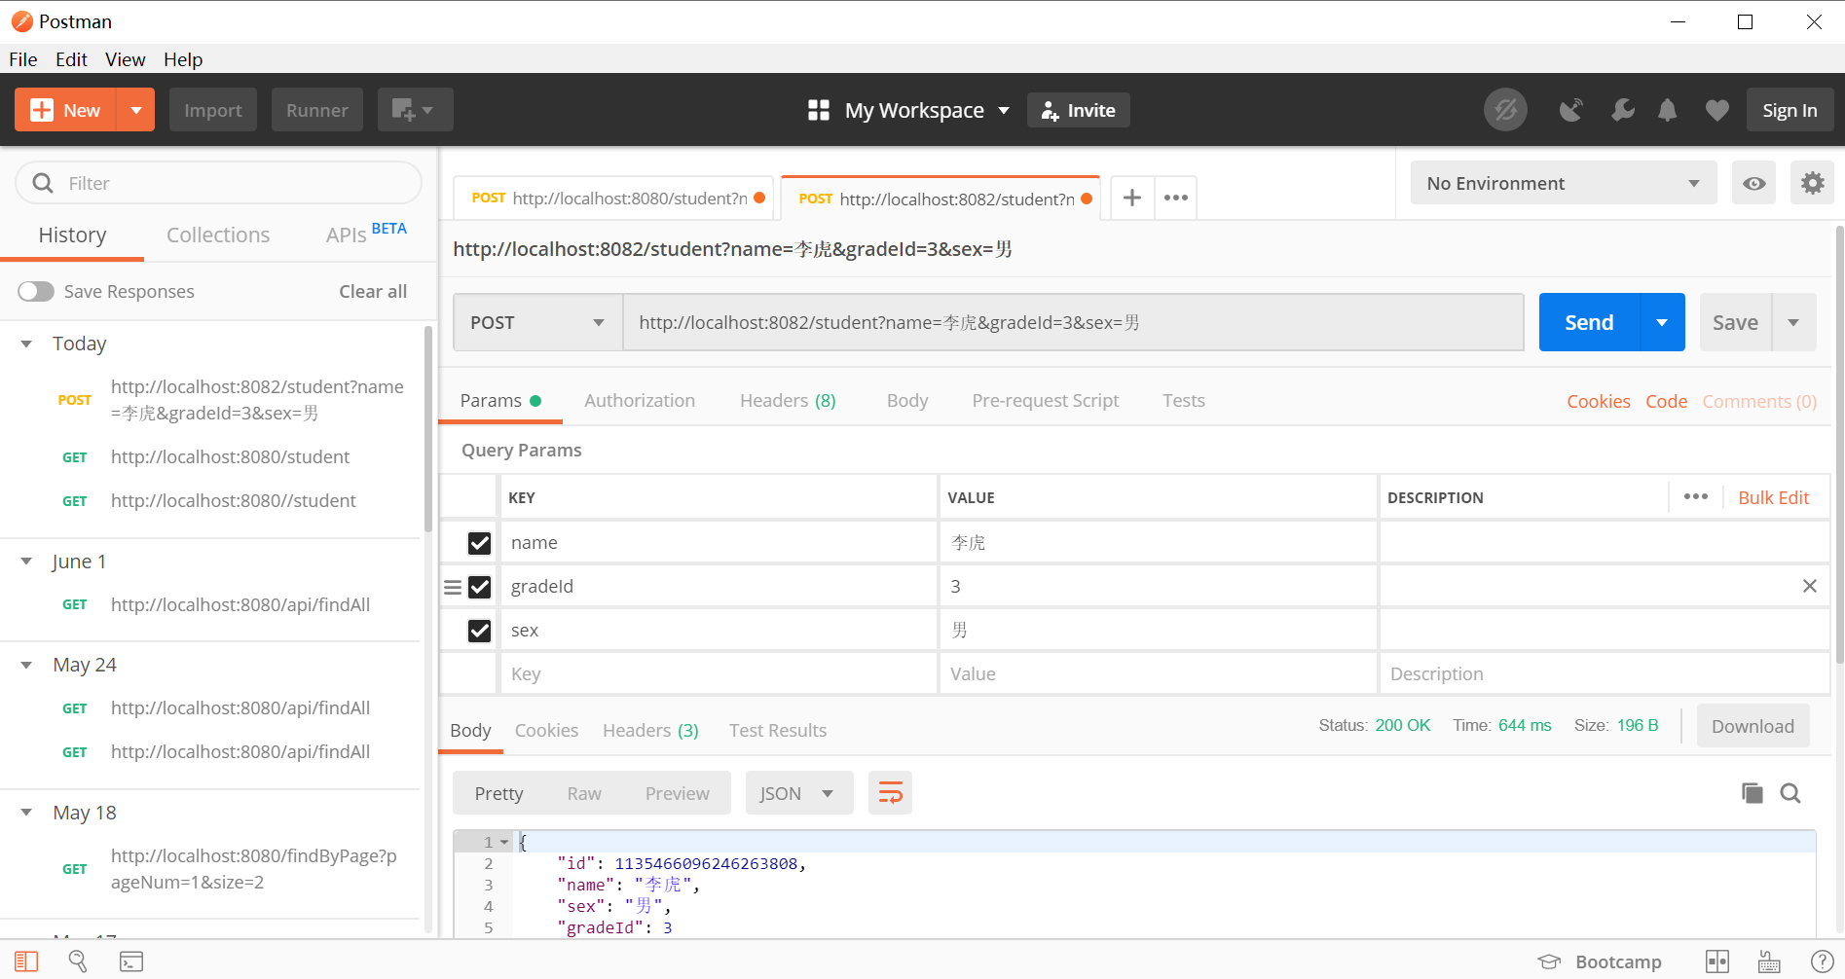Open the Runner button
Image resolution: width=1845 pixels, height=979 pixels.
pyautogui.click(x=317, y=110)
